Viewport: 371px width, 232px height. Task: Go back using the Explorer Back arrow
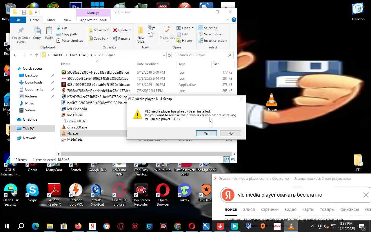pyautogui.click(x=15, y=55)
